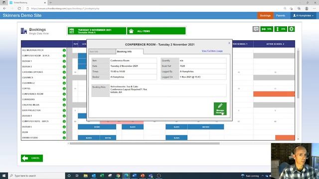
Task: Open info icon for Drama Studio row
Action: click(x=64, y=138)
